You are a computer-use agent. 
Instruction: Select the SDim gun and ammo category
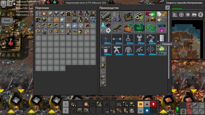pyautogui.click(x=139, y=50)
